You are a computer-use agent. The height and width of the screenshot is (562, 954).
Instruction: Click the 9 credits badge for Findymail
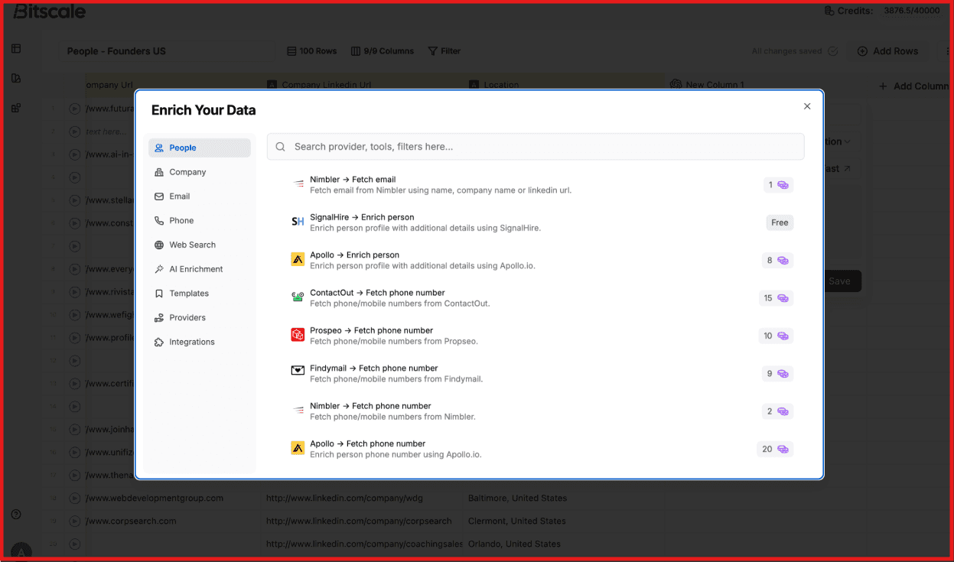coord(778,373)
